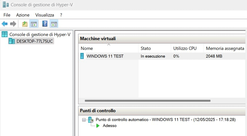Viewport: 247px width, 136px height.
Task: Click the Console di gestione di Hyper-V tree icon
Action: [5, 34]
